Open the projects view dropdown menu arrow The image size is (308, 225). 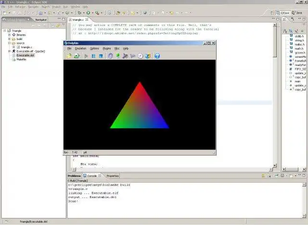coord(64,25)
